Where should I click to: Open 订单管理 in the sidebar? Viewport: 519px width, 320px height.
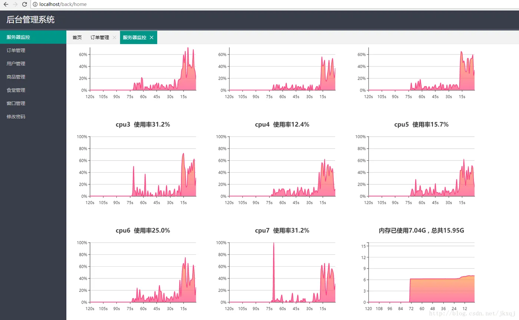click(33, 50)
